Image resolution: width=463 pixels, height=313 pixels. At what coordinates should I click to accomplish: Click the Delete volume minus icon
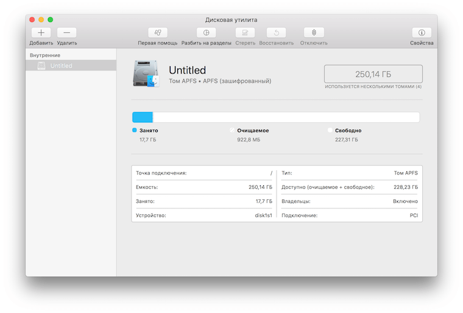coord(66,33)
